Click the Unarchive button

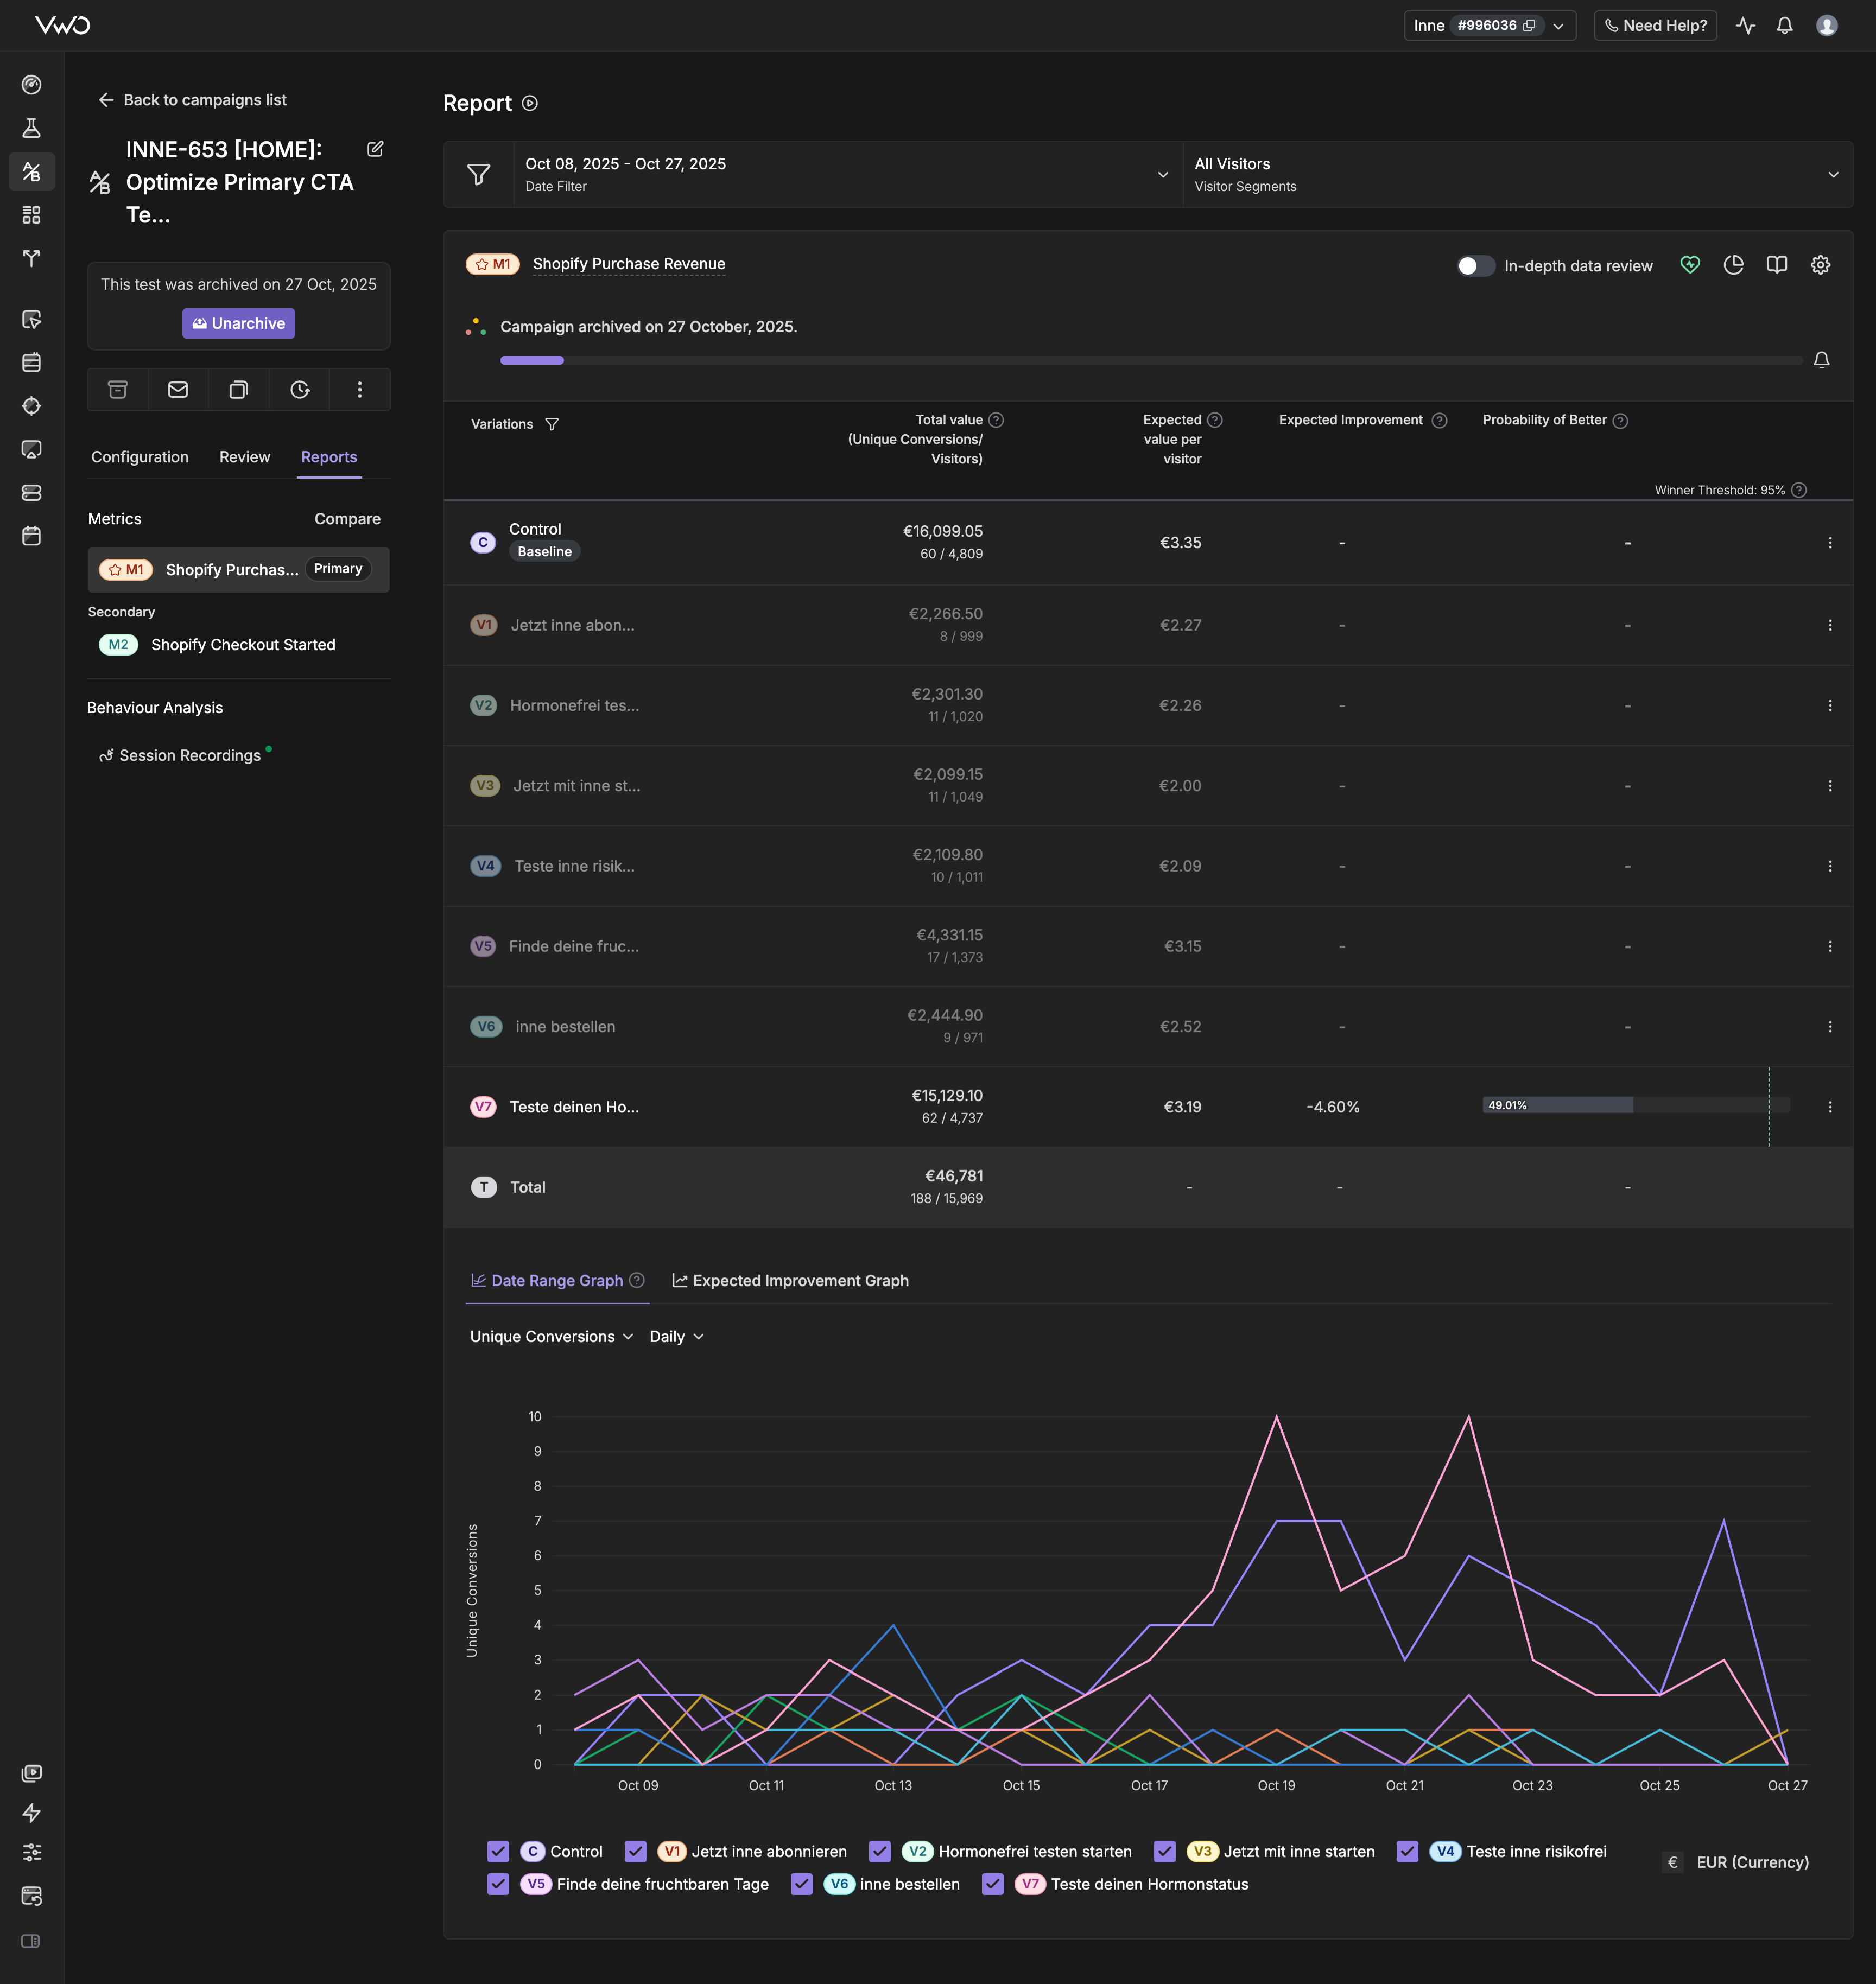(x=238, y=323)
